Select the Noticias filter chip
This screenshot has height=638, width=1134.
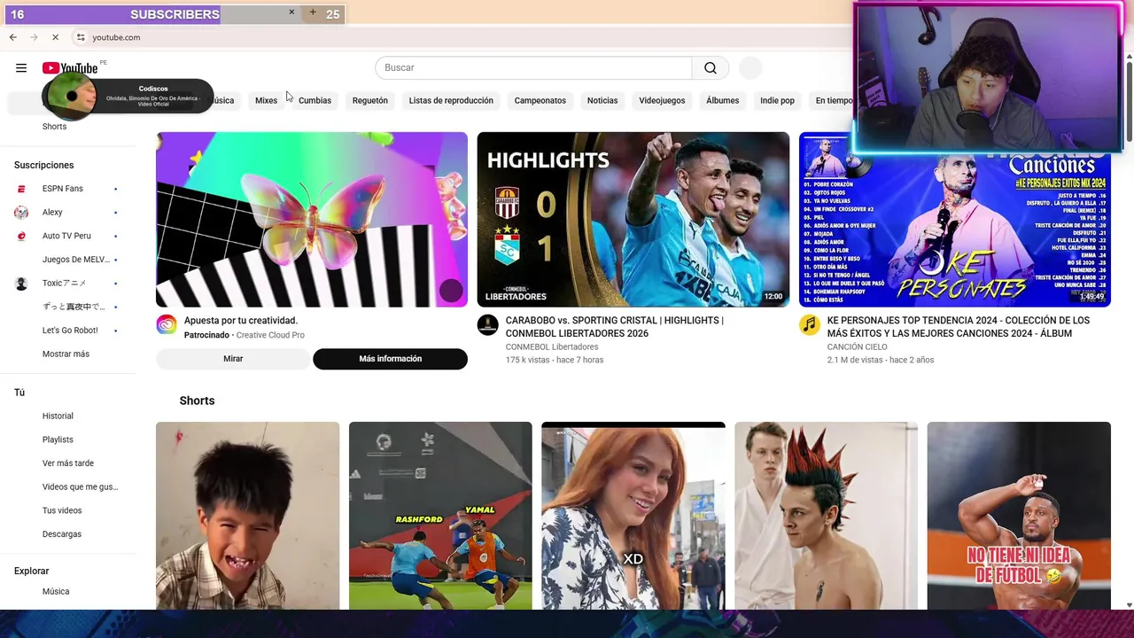coord(602,101)
